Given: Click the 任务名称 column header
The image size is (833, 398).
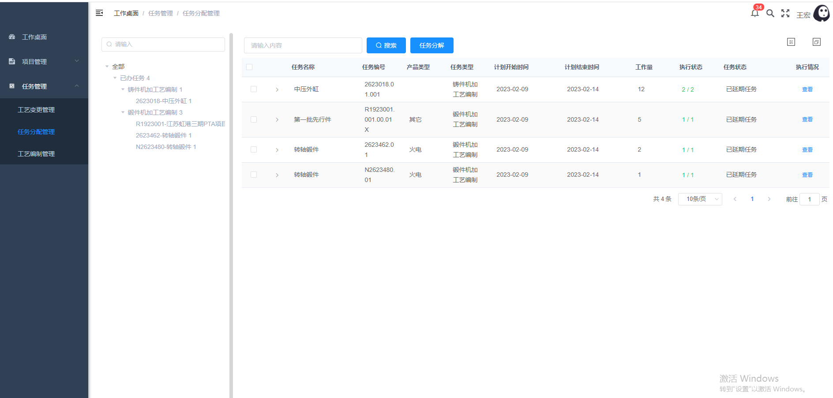Looking at the screenshot, I should [x=303, y=67].
